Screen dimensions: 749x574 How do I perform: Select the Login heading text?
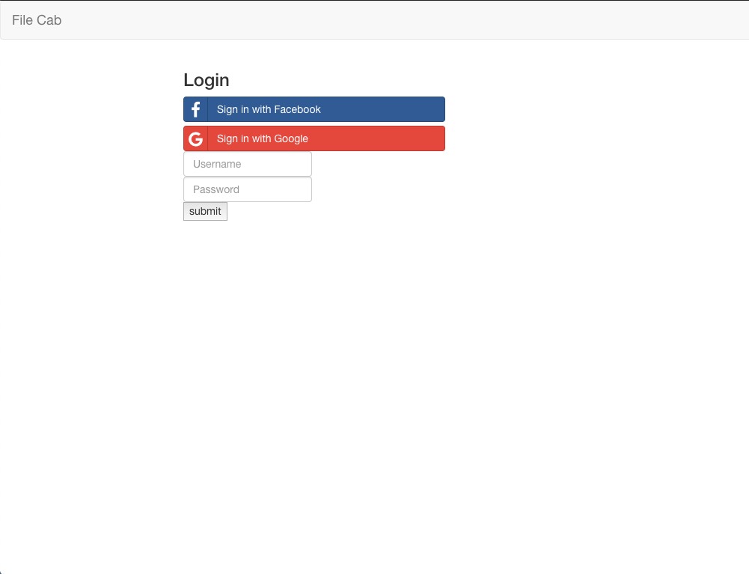pyautogui.click(x=207, y=80)
